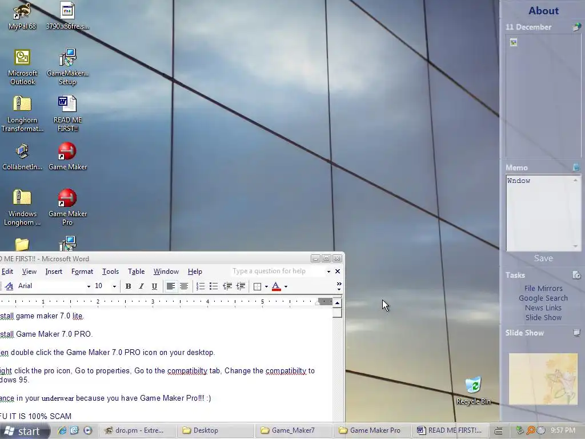Toggle Italic formatting in Word

141,286
